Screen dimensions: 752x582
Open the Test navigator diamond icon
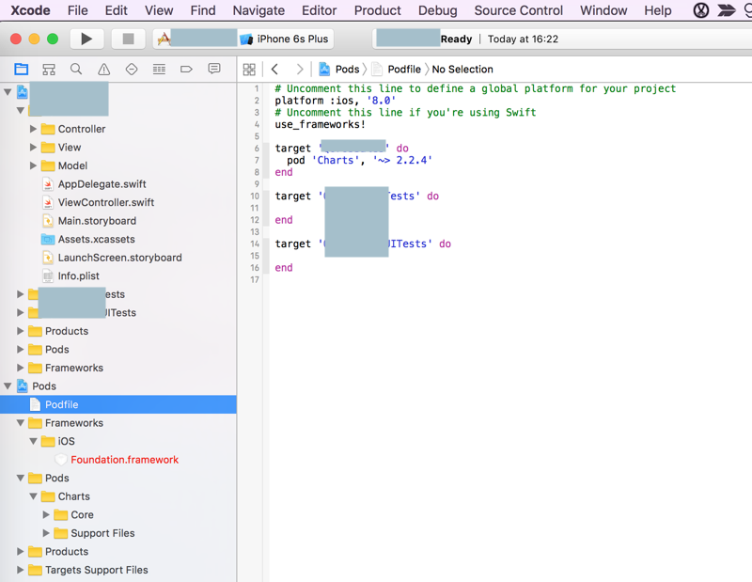tap(132, 70)
